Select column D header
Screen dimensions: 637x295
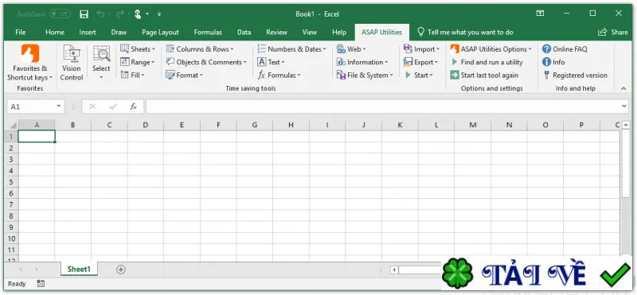coord(146,125)
